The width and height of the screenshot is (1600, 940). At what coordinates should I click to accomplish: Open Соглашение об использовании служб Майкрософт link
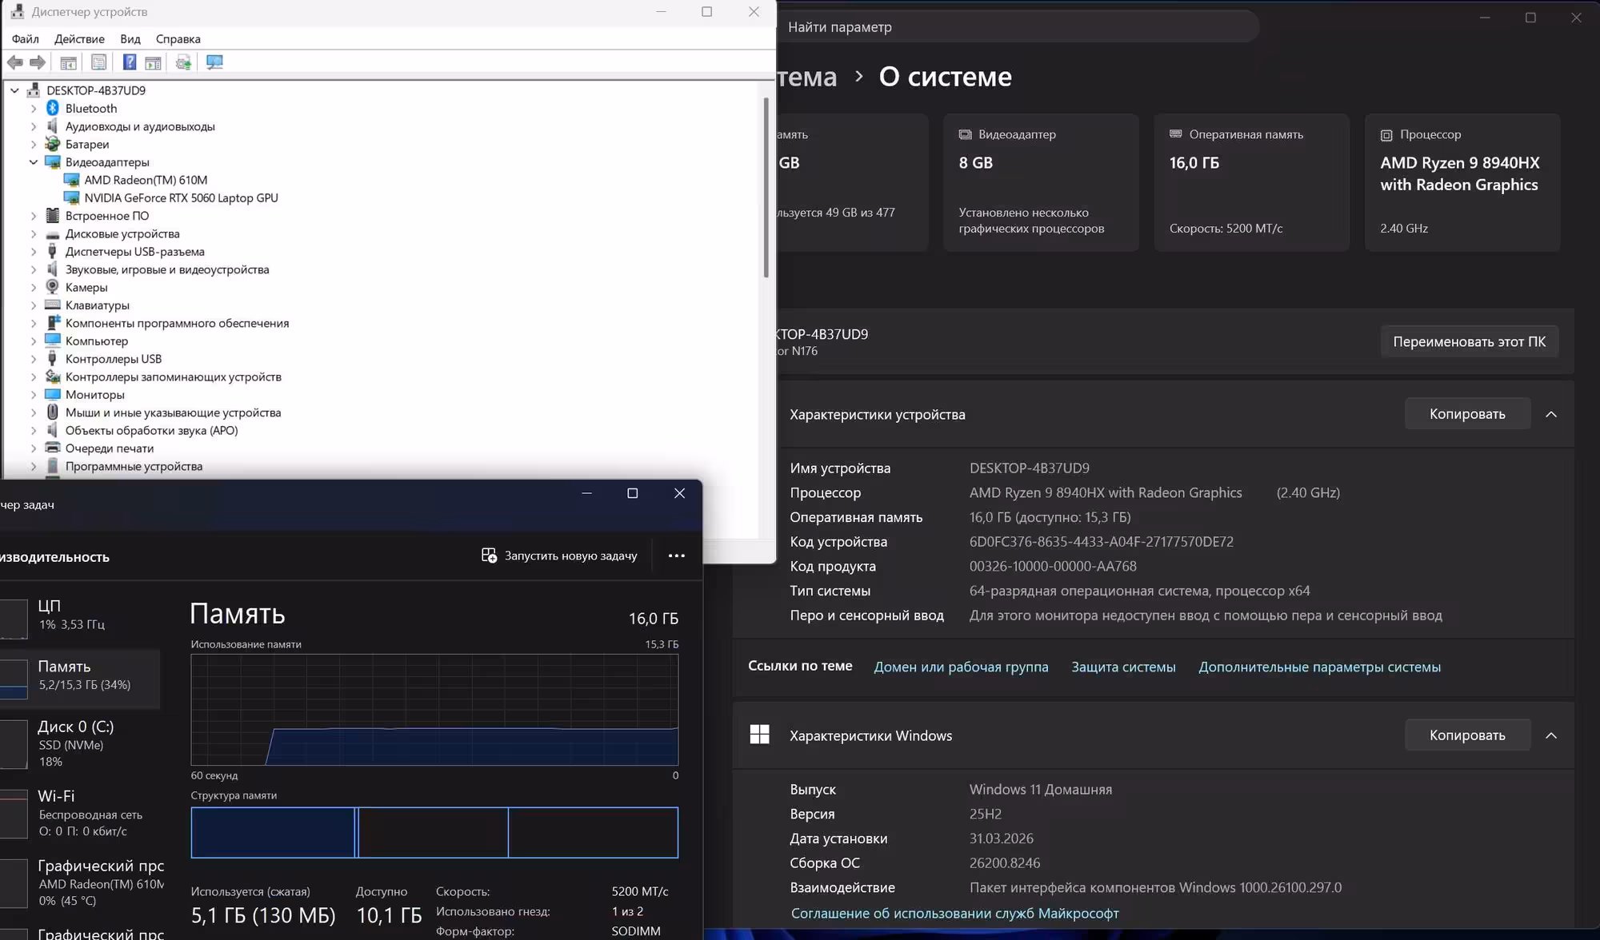click(x=954, y=913)
